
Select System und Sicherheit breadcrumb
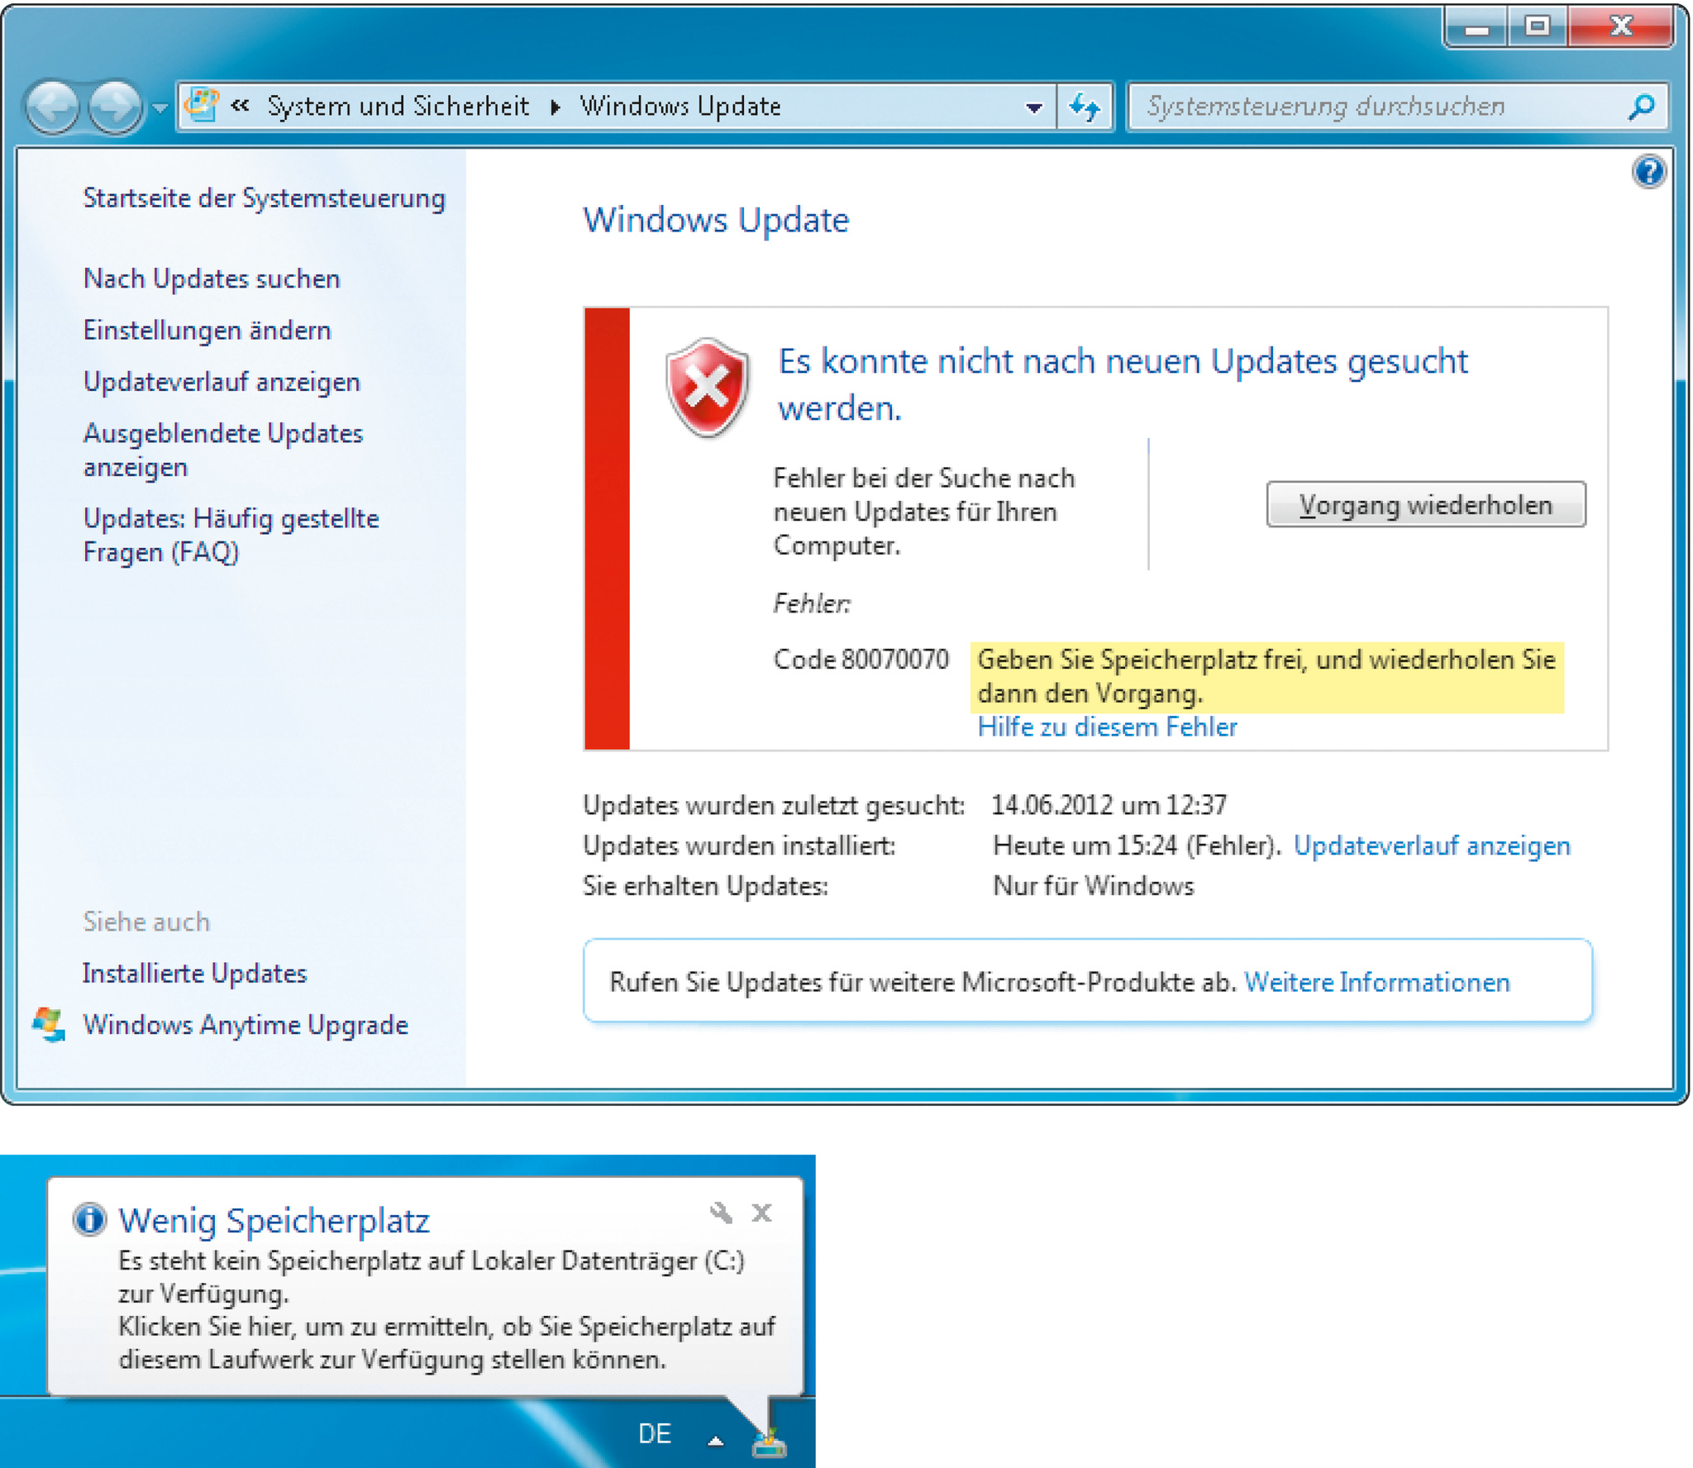pos(398,107)
